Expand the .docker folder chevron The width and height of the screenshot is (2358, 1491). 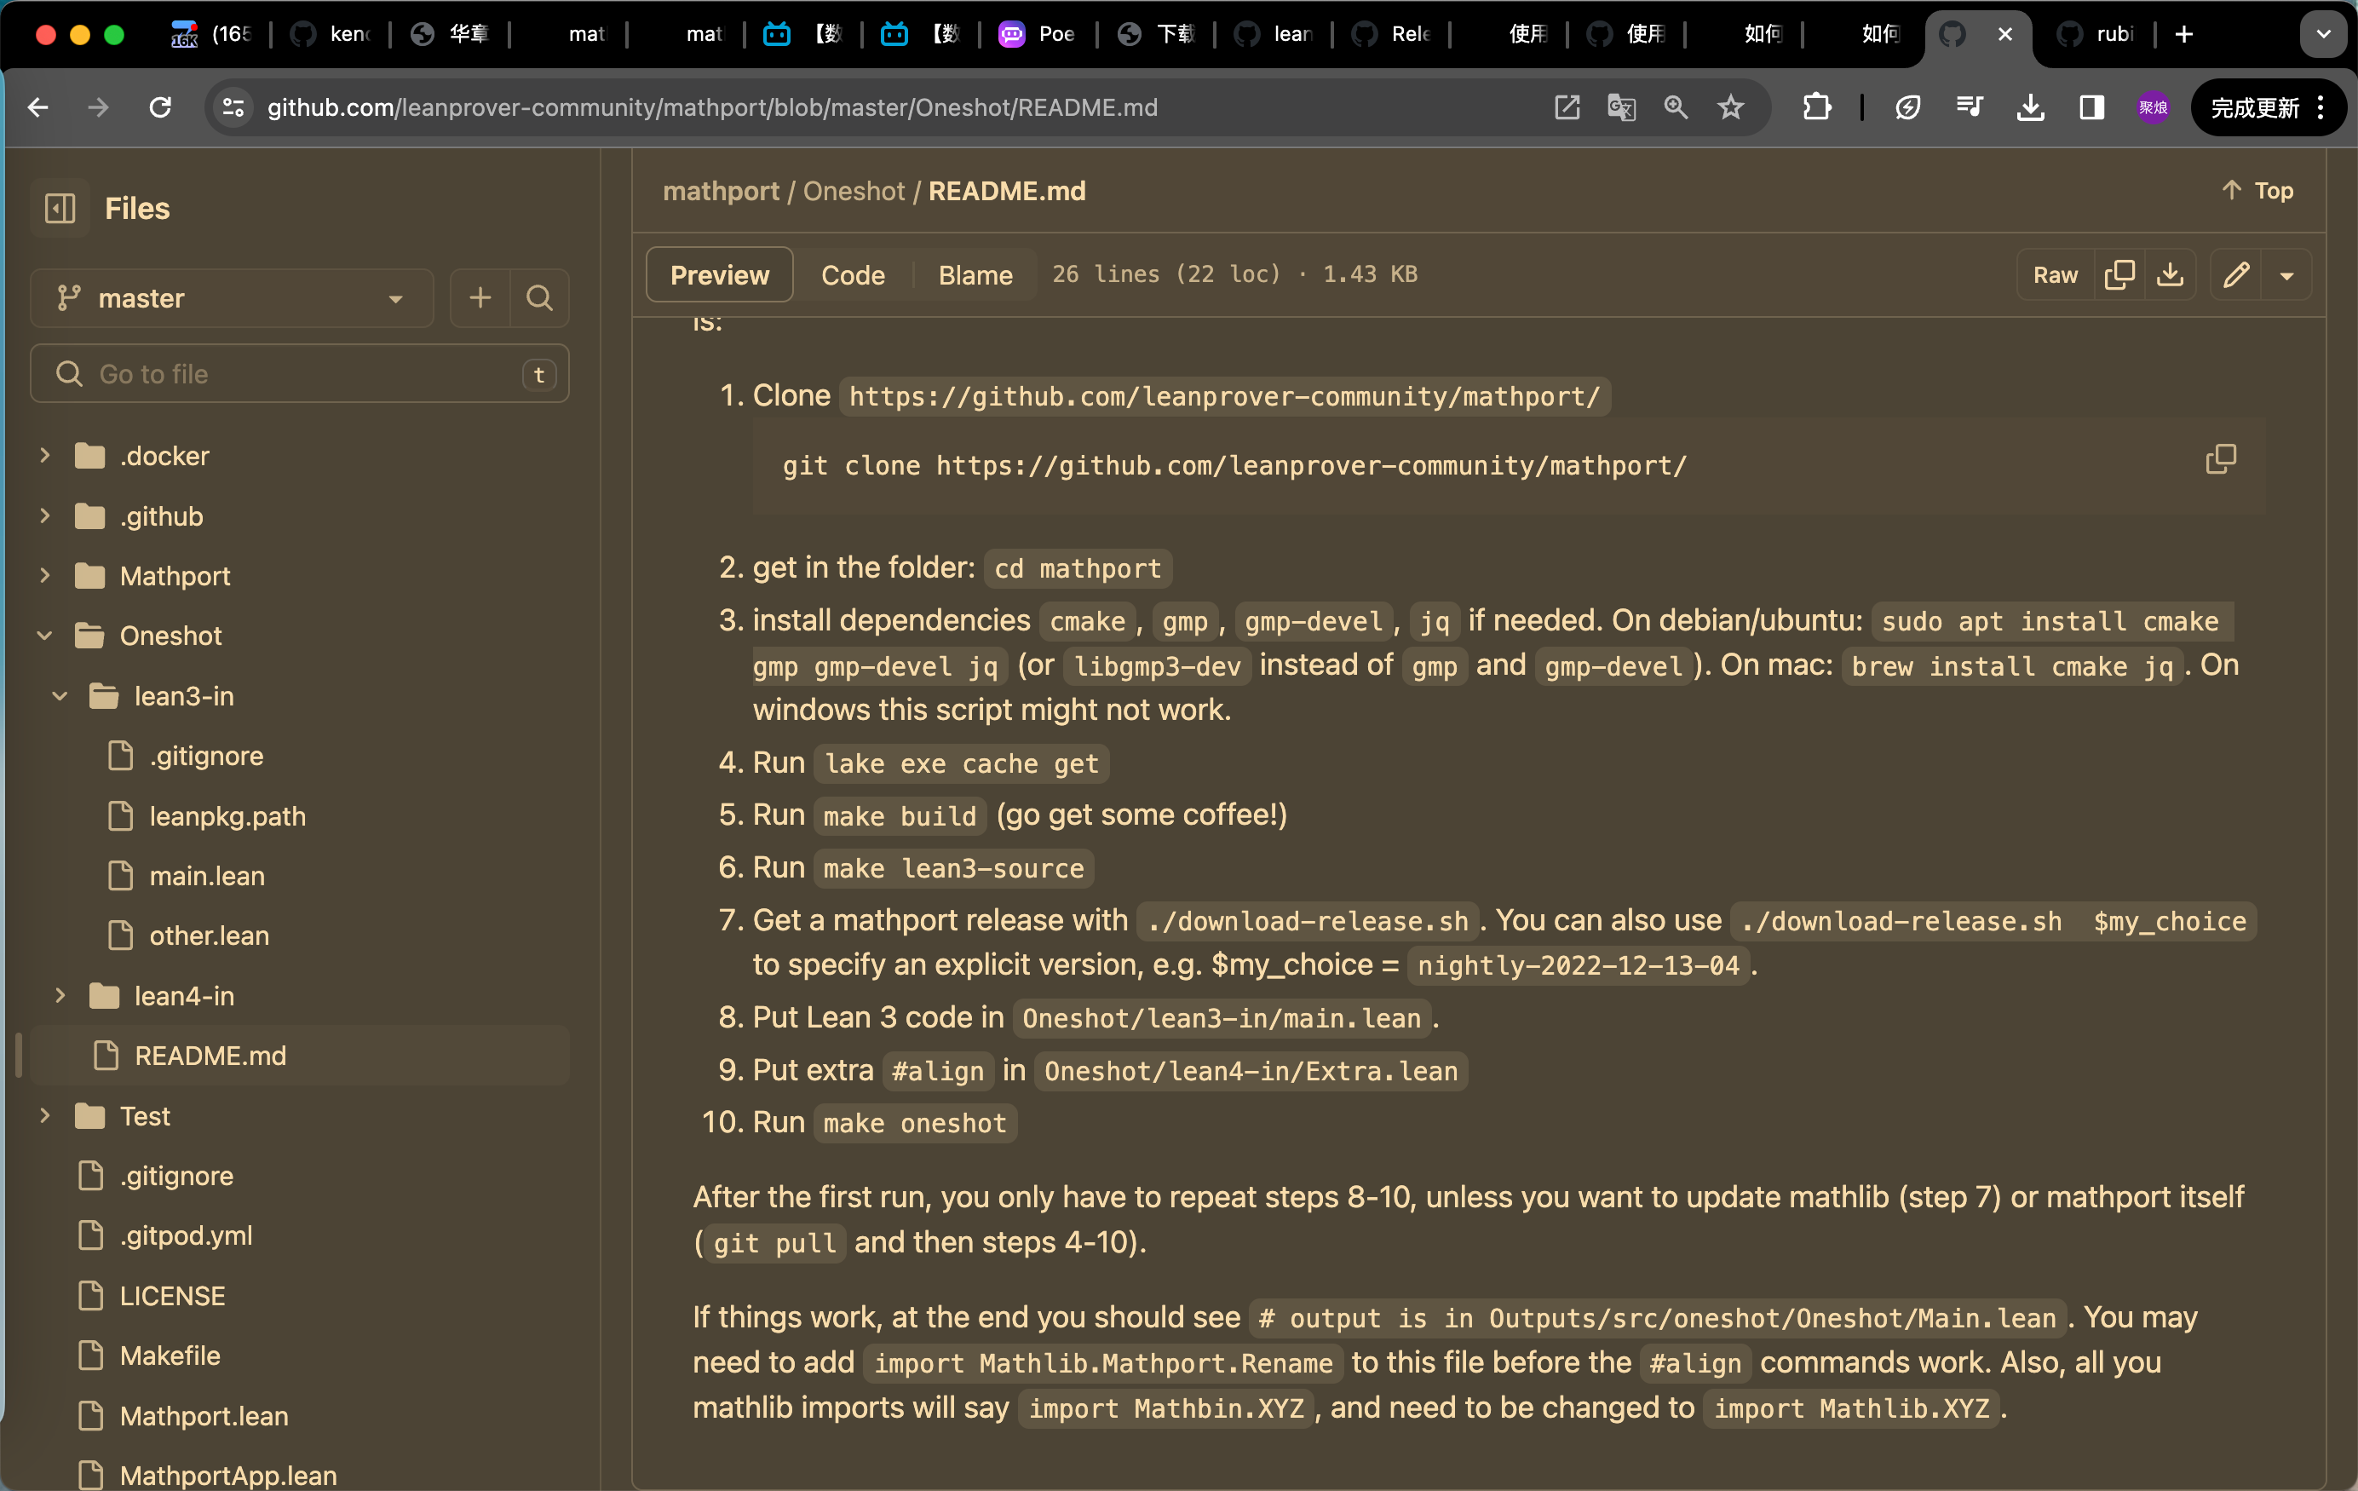point(44,456)
